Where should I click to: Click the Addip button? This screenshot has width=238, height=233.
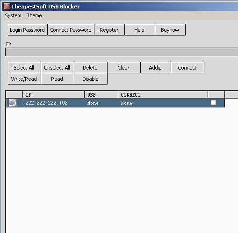(x=155, y=68)
